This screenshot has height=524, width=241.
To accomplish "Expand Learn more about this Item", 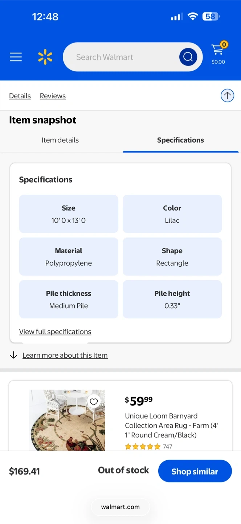I will [65, 356].
